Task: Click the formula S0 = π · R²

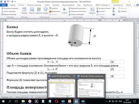Action: (53, 69)
